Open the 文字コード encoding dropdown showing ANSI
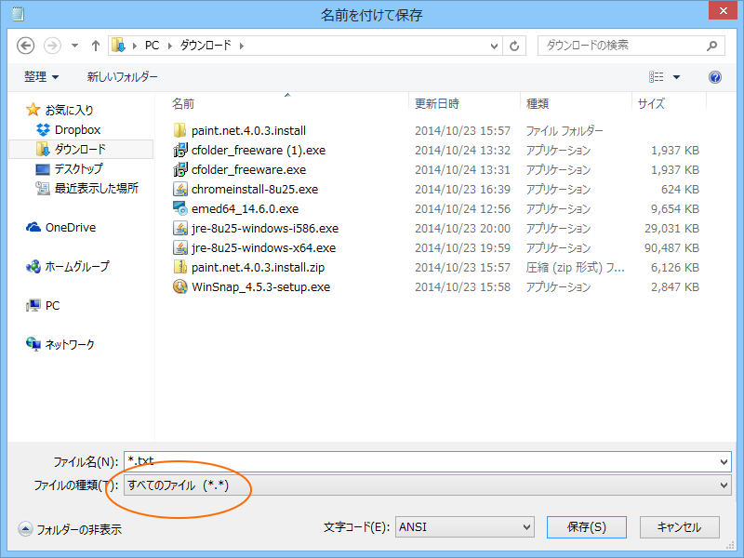This screenshot has height=558, width=744. coord(465,527)
